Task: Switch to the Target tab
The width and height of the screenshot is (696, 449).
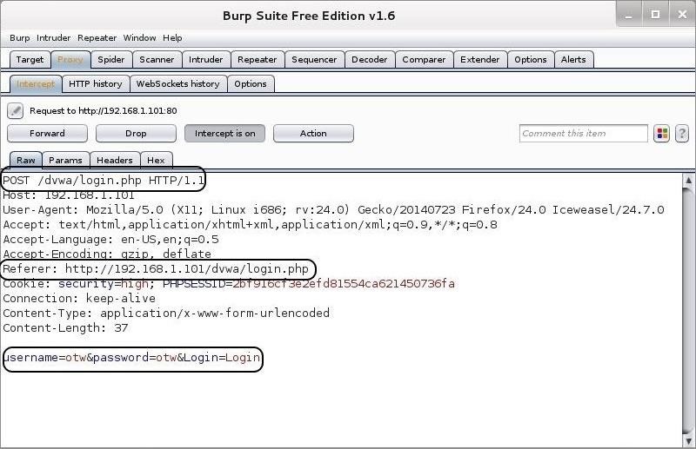Action: [x=30, y=59]
